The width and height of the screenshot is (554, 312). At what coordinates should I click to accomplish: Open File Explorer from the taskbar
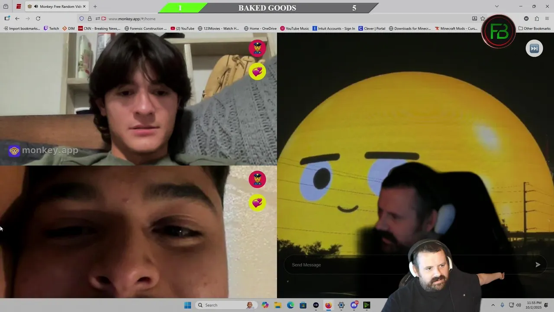277,305
